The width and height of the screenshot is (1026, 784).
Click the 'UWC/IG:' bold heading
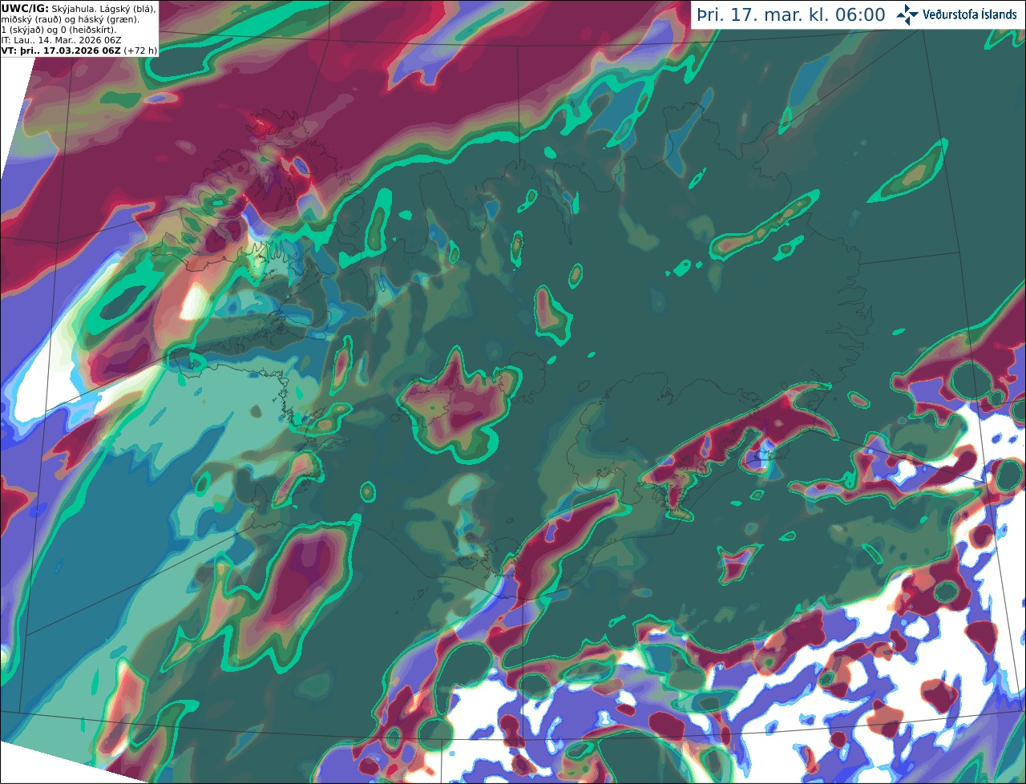25,9
